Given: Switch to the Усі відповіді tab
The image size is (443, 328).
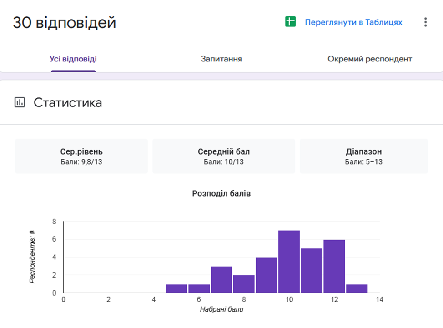Looking at the screenshot, I should [x=73, y=59].
